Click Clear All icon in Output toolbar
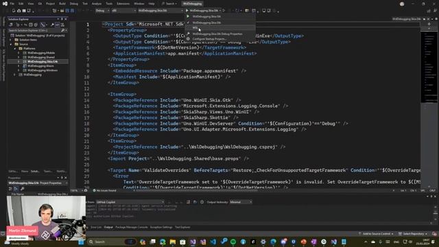This screenshot has width=439, height=247. click(189, 202)
